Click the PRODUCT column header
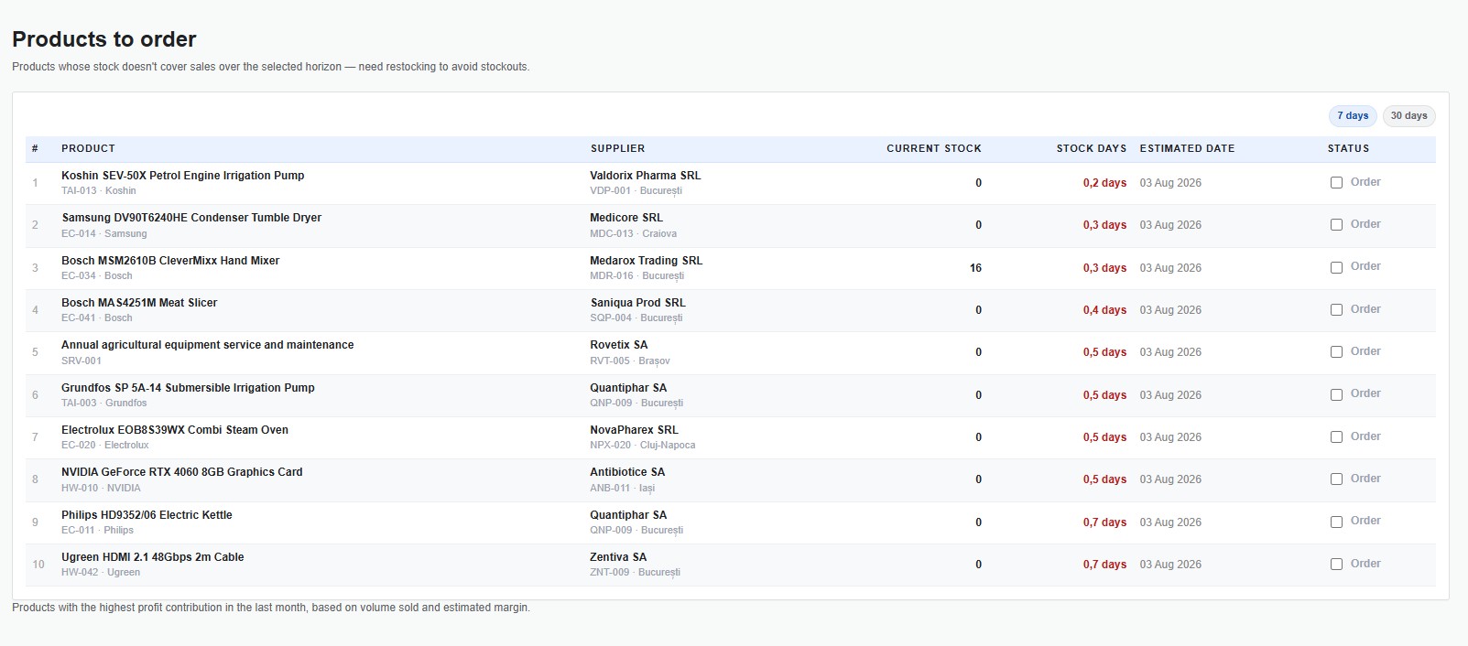Image resolution: width=1468 pixels, height=646 pixels. click(x=88, y=148)
